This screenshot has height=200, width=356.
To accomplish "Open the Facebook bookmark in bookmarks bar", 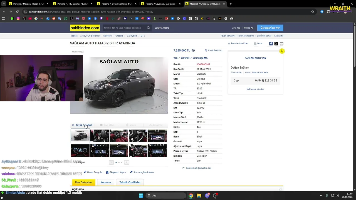I will click(95, 19).
